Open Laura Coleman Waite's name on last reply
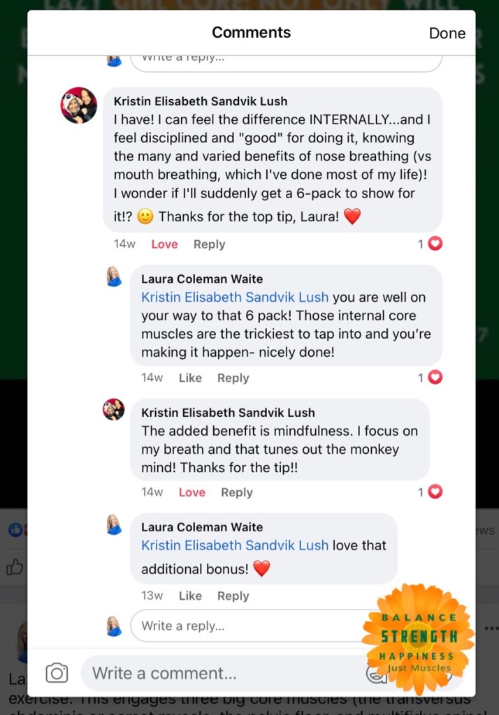The width and height of the screenshot is (499, 715). pos(202,527)
